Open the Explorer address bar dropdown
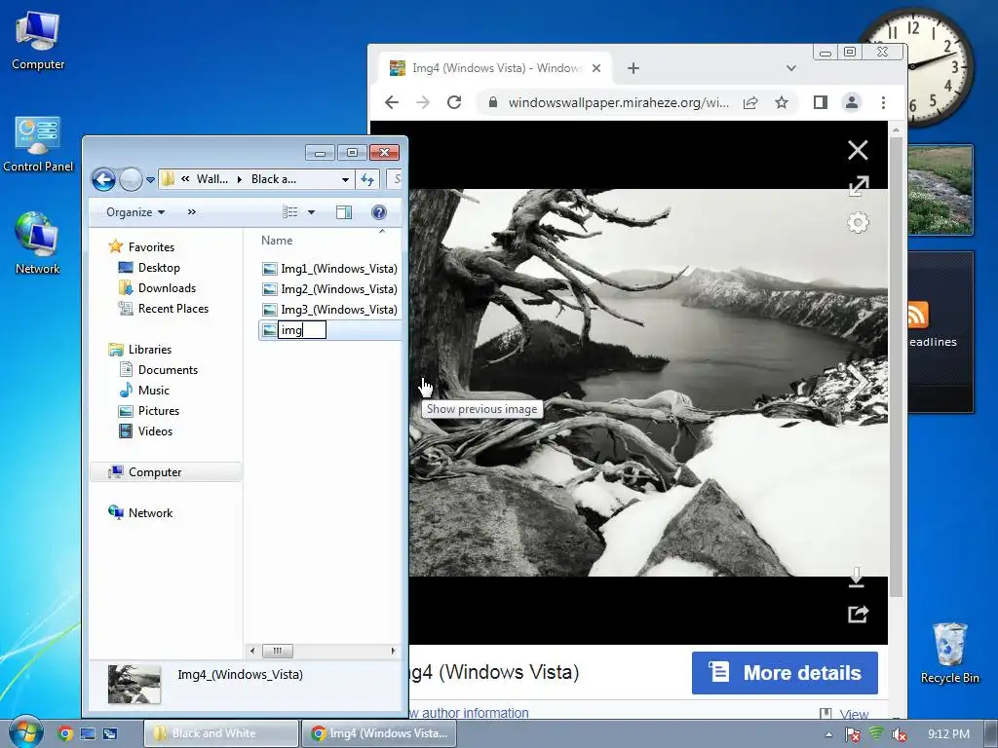The image size is (998, 748). 345,179
